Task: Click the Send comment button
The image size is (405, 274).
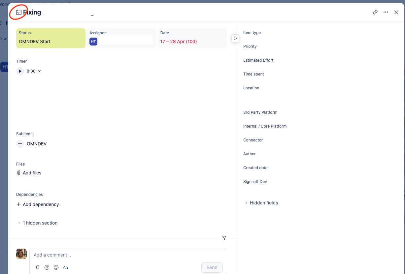Action: pos(212,267)
